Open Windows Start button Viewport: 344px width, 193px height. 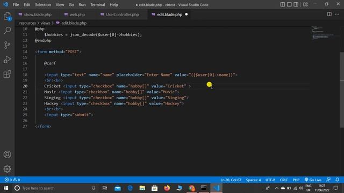pos(6,188)
